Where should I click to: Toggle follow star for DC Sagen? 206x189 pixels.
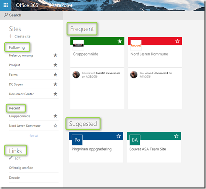coord(56,84)
